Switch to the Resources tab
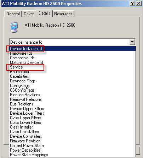The height and width of the screenshot is (158, 143). click(63, 14)
